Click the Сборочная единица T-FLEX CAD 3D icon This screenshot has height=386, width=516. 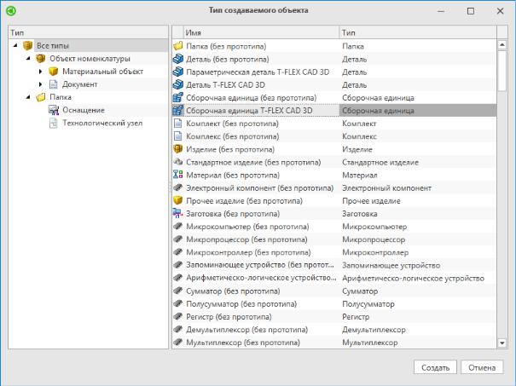click(178, 111)
